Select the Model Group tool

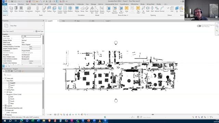coord(102,10)
